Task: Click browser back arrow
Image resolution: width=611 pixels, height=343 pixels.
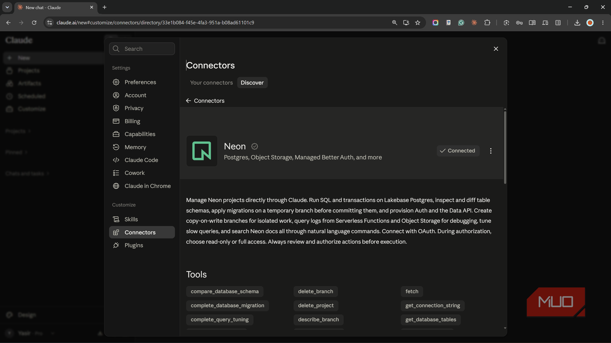Action: click(8, 23)
